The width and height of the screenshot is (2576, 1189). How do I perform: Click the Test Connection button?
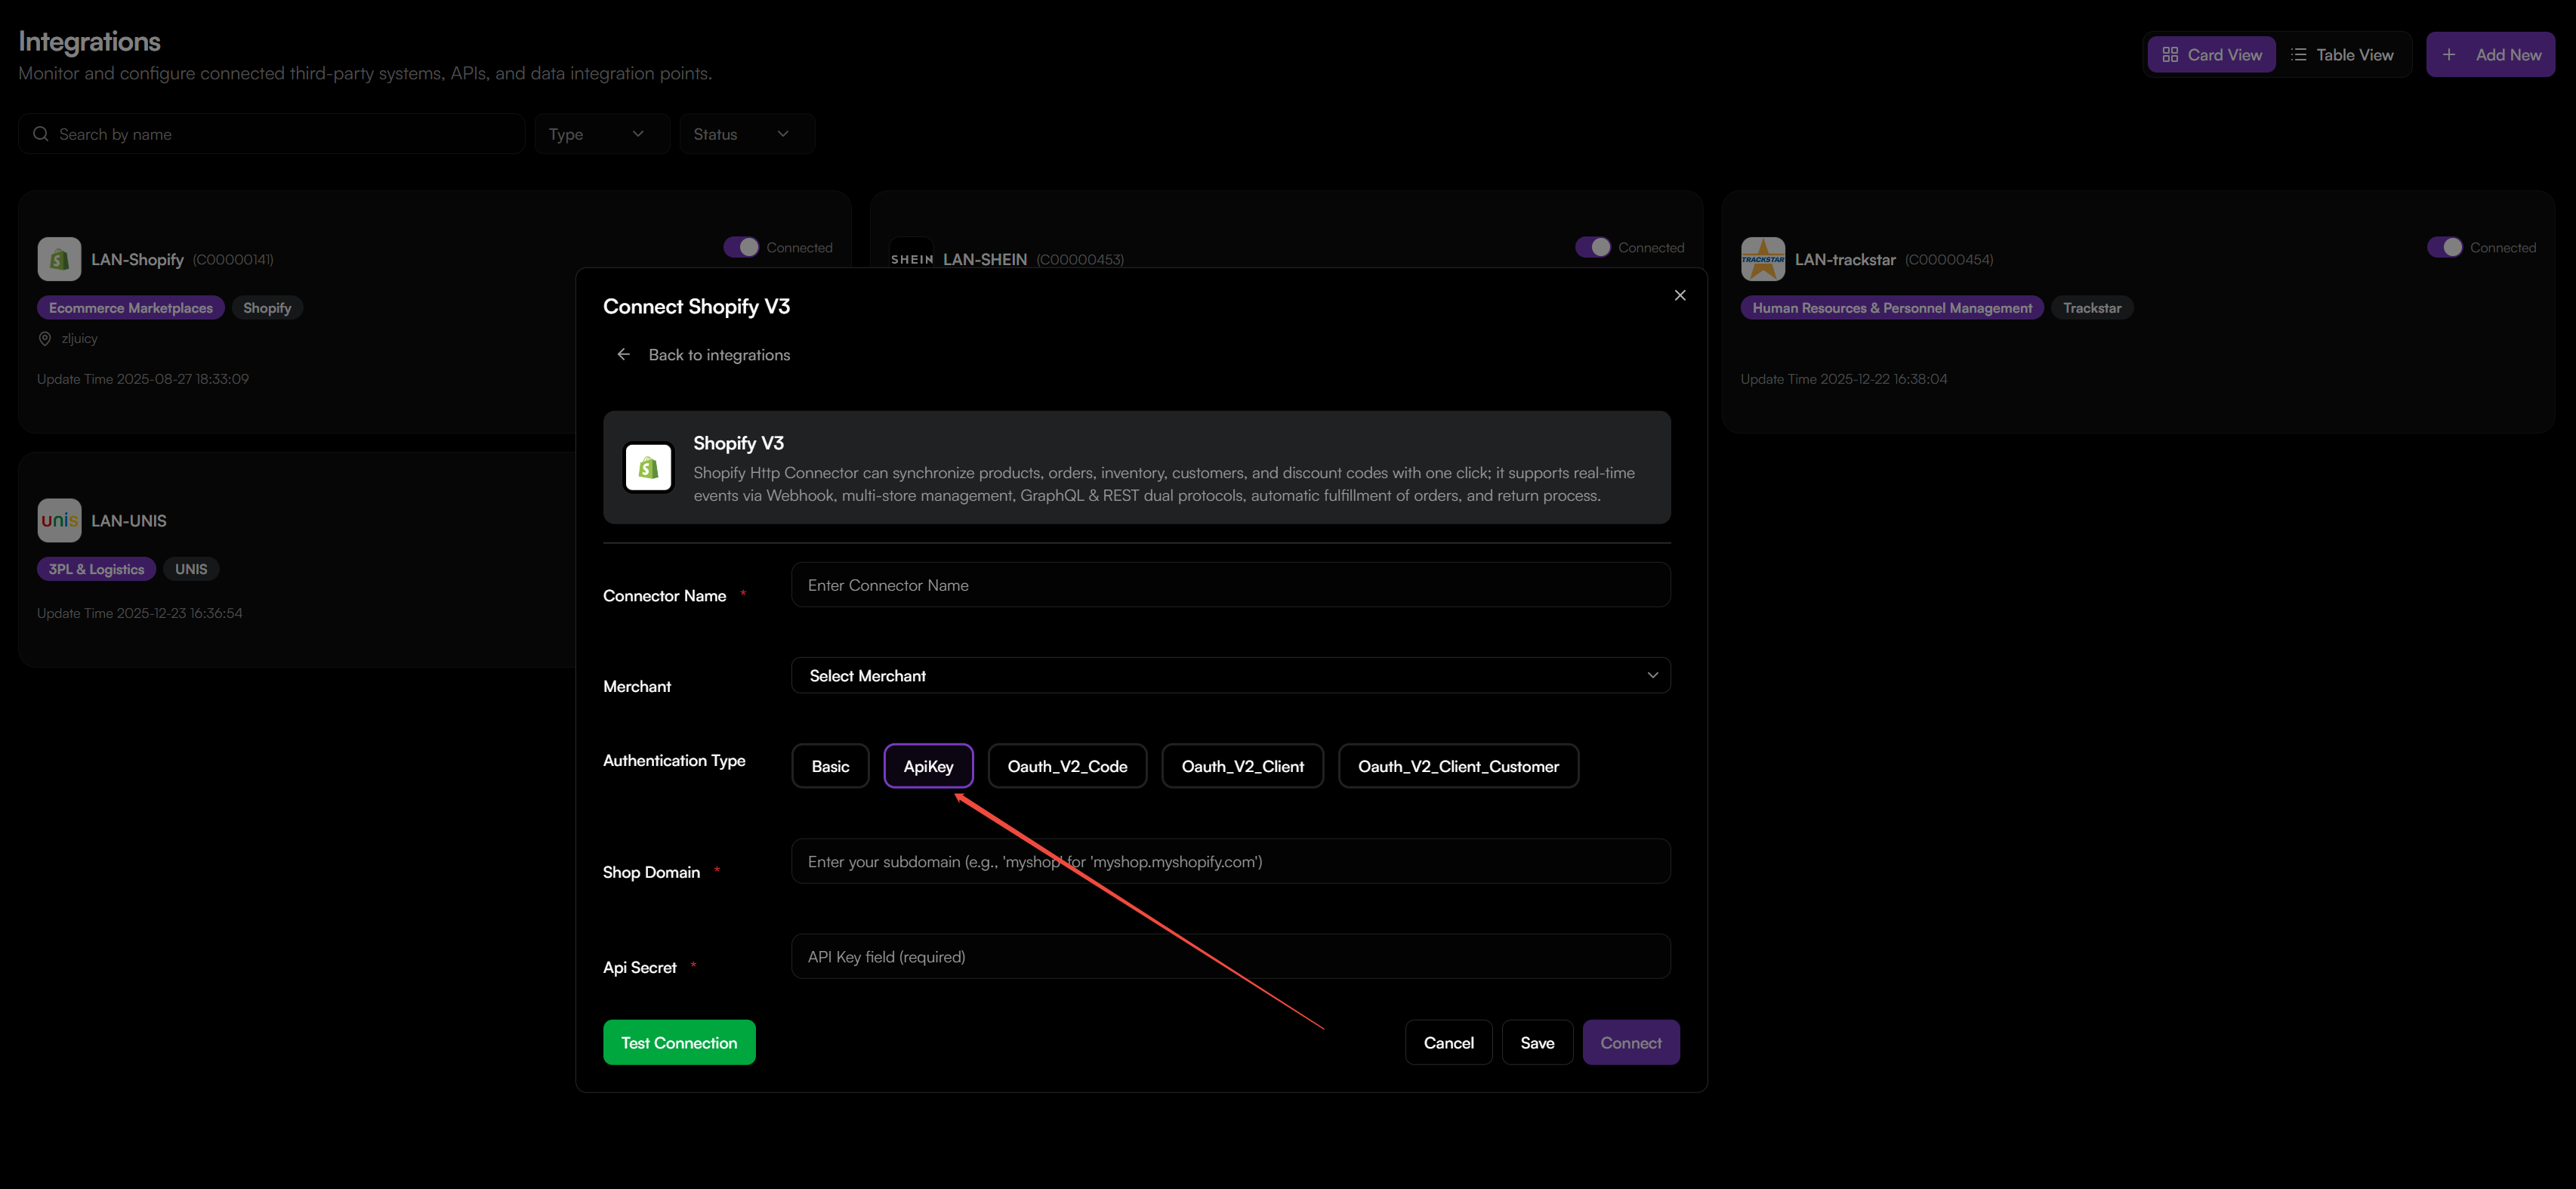[679, 1042]
